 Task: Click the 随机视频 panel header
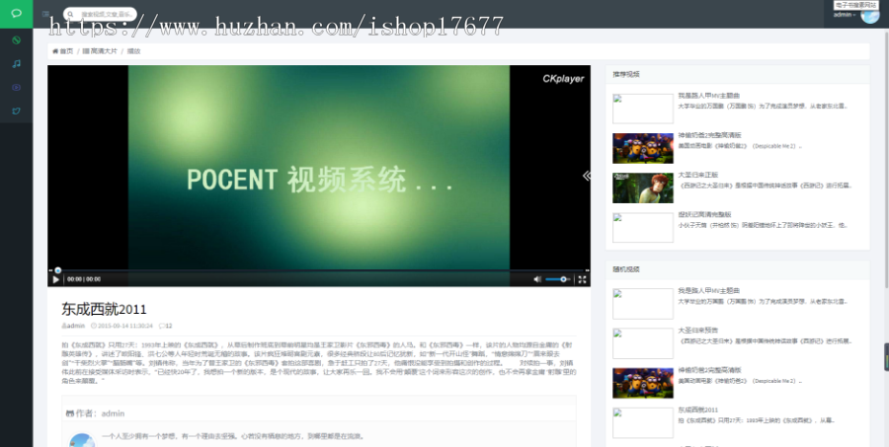[x=737, y=269]
